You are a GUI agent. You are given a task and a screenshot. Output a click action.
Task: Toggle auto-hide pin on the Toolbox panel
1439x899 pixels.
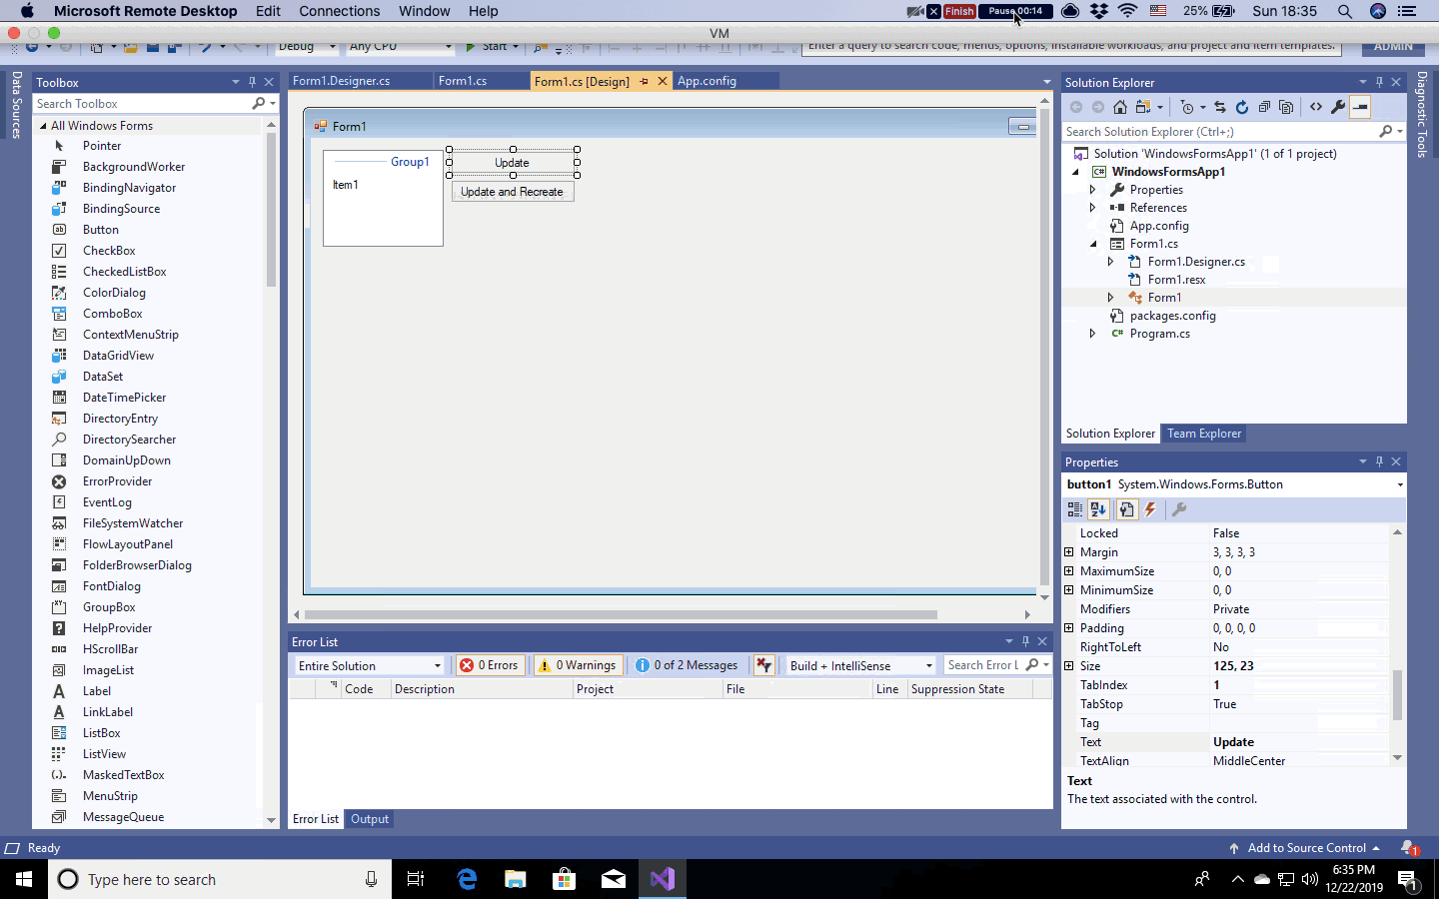tap(252, 82)
